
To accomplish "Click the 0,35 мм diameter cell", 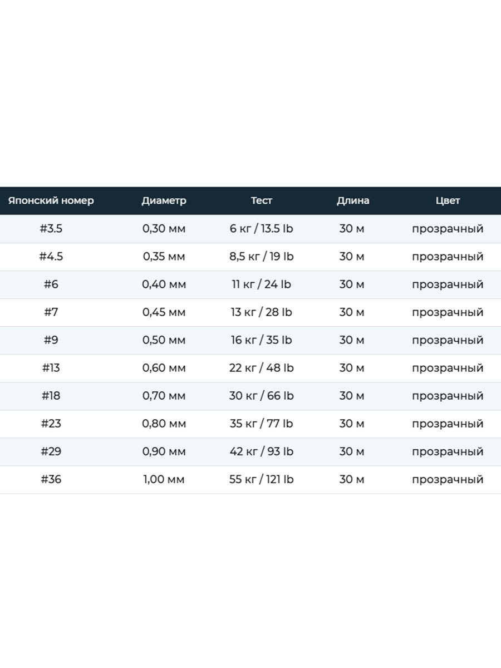I will (x=164, y=257).
